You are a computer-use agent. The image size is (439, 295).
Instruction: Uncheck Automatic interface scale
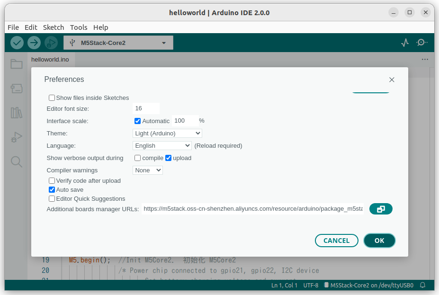(x=137, y=121)
